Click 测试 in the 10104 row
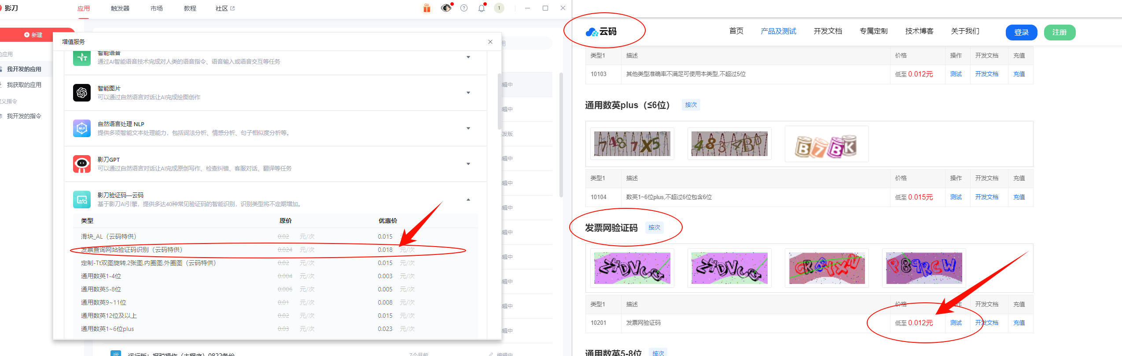 (x=956, y=197)
